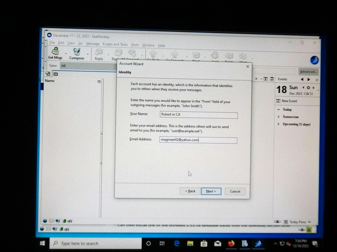337x252 pixels.
Task: Go to the next day in the mini-day header
Action: pos(314,88)
